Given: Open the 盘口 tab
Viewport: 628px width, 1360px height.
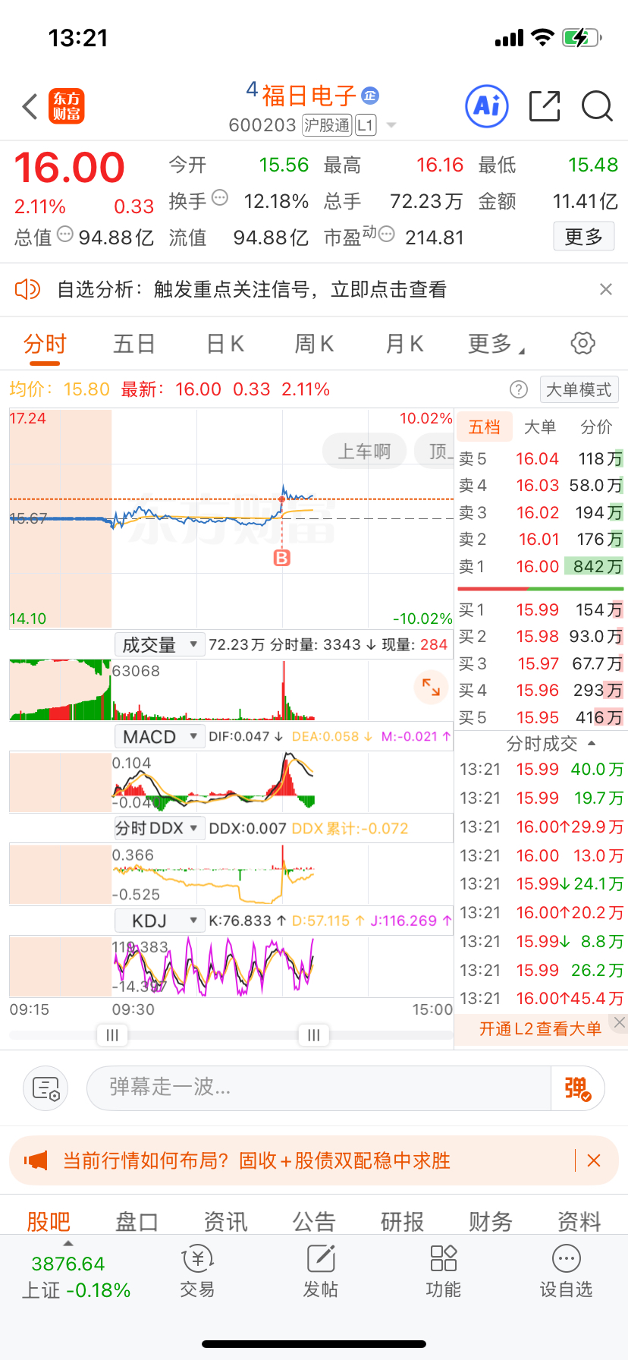Looking at the screenshot, I should (x=137, y=1221).
